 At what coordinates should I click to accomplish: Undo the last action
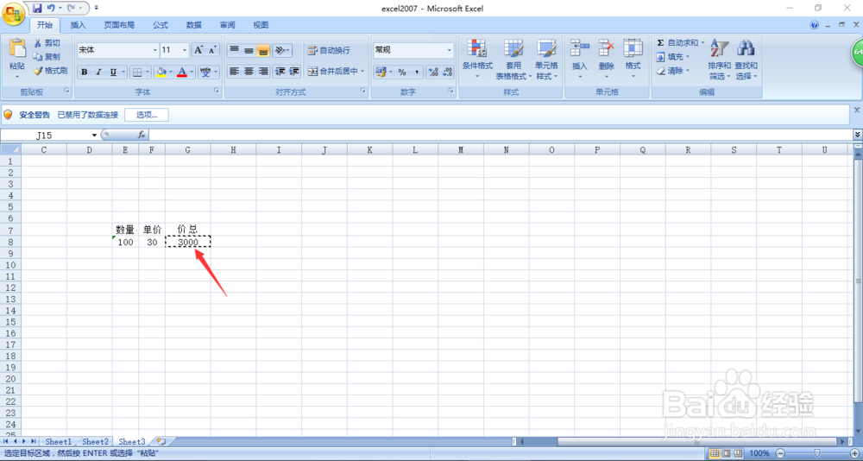point(51,9)
